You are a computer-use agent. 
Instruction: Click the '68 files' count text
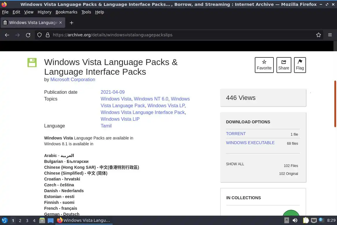tap(293, 143)
